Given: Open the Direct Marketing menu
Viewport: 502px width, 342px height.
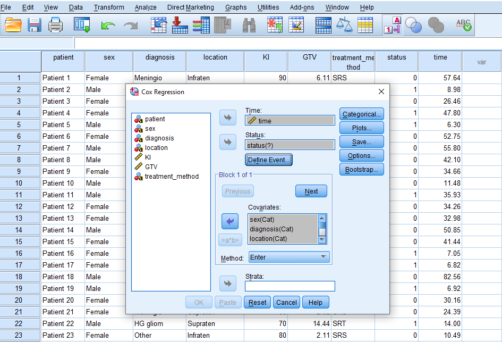Looking at the screenshot, I should pos(191,7).
